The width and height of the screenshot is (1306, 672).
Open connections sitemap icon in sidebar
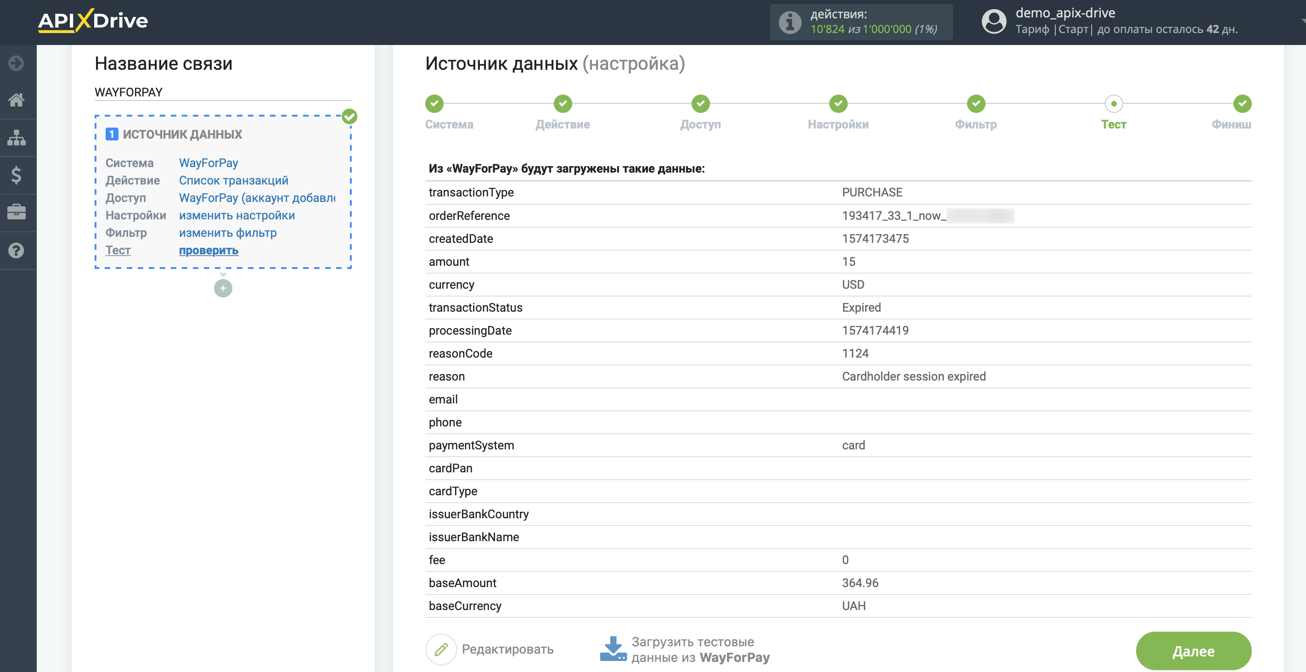point(16,137)
